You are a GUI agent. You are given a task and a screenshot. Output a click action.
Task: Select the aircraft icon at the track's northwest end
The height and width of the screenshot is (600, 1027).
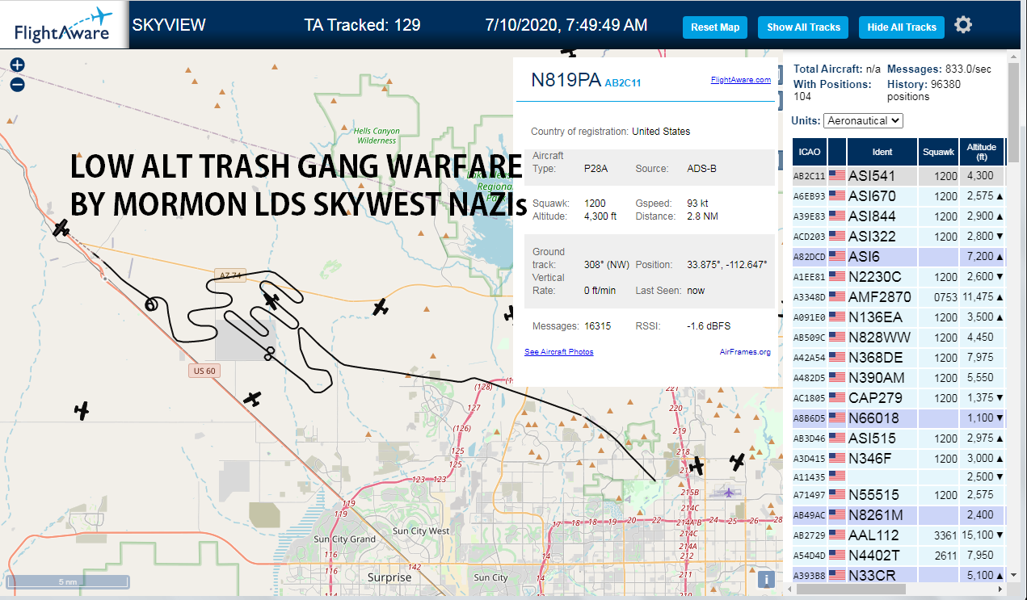click(x=61, y=228)
